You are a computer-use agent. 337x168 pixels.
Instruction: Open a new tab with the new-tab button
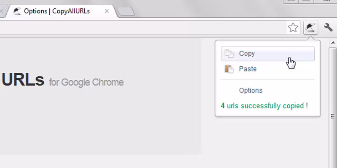point(126,11)
